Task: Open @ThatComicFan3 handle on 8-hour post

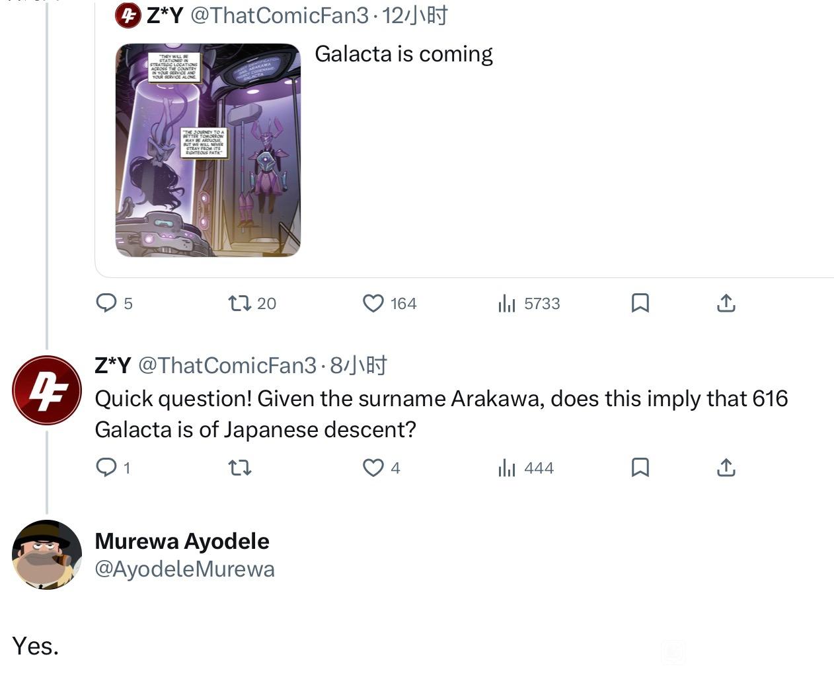Action: [x=227, y=365]
